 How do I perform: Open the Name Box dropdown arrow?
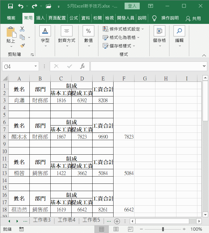tap(36, 66)
